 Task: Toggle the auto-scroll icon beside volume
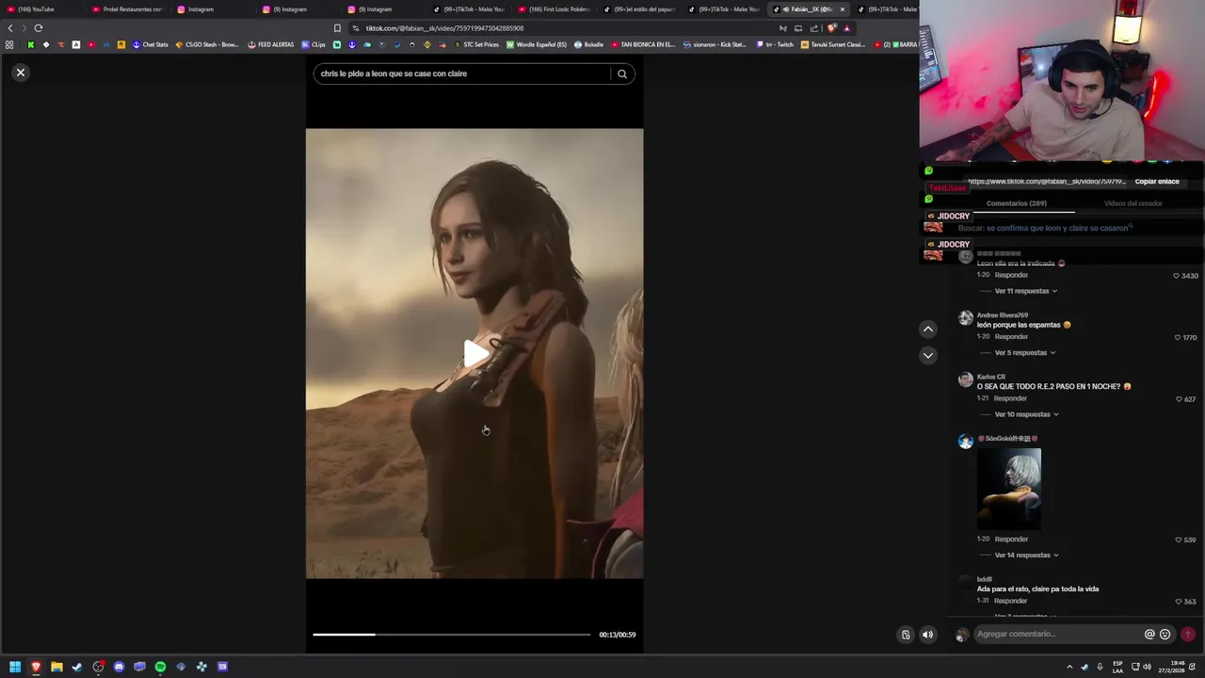click(906, 635)
